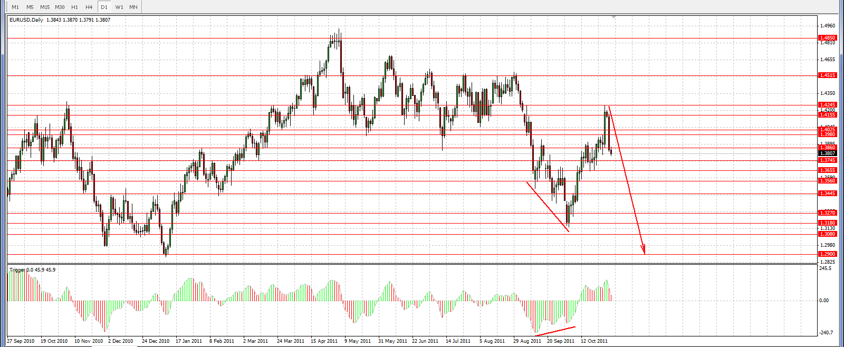Click the 24 Mar 2011 date label

(x=291, y=341)
